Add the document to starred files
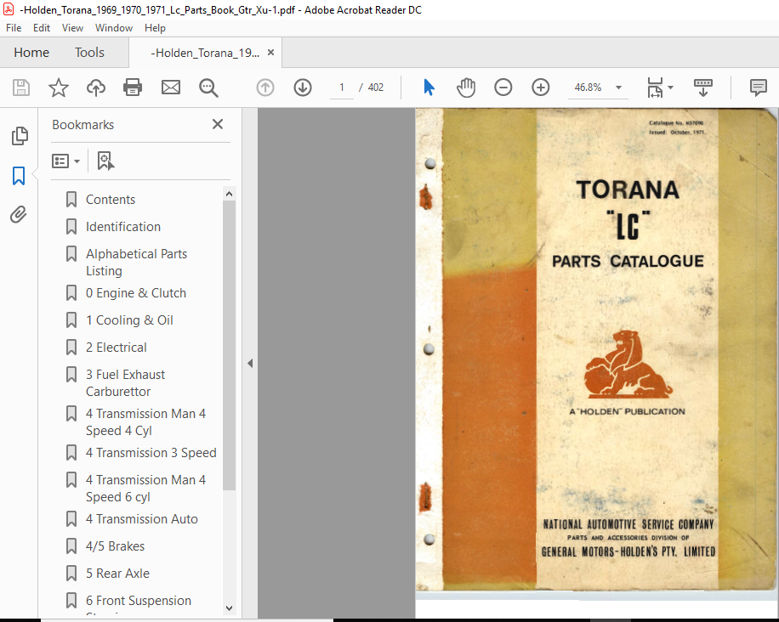This screenshot has height=622, width=779. (58, 88)
